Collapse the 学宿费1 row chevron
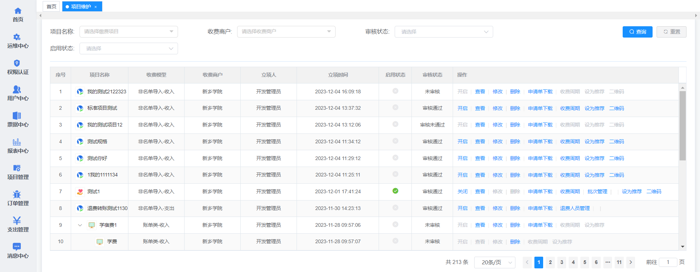Image resolution: width=700 pixels, height=272 pixels. tap(80, 225)
